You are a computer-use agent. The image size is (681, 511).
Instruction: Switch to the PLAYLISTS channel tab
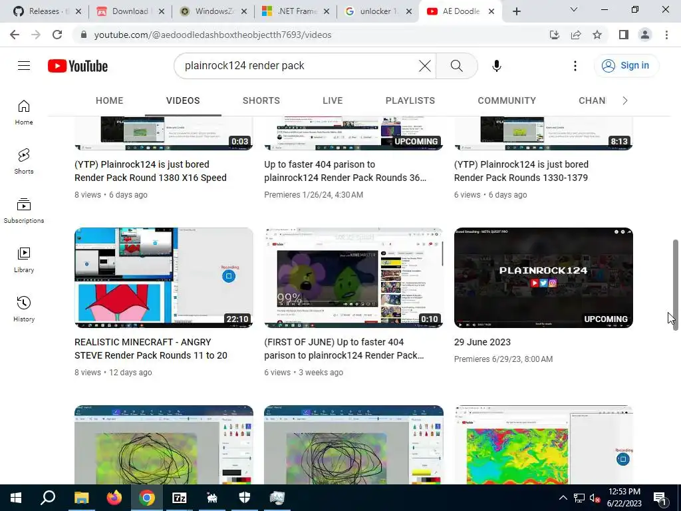pos(410,100)
